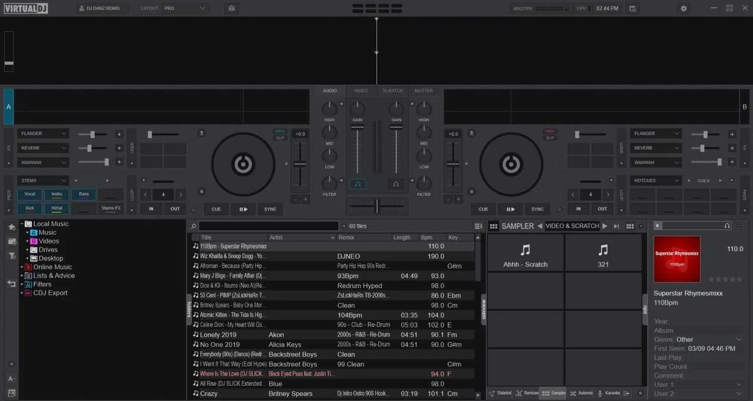
Task: Trigger the 321 sample pad
Action: [603, 253]
